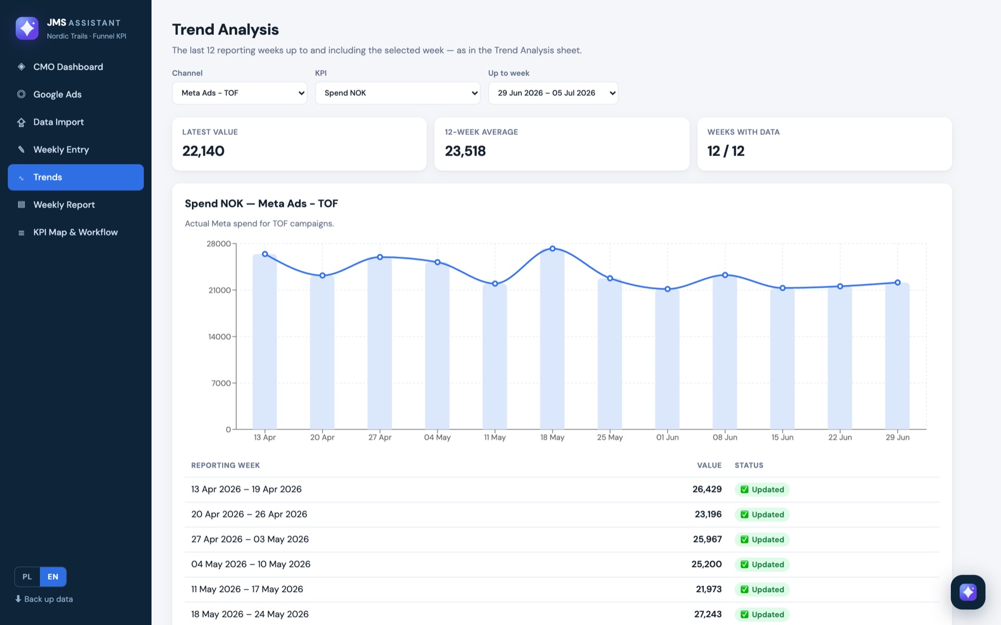Open Weekly Entry section

pos(75,149)
